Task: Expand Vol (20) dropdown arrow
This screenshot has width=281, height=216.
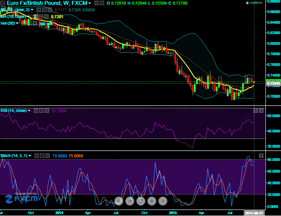Action: [x=17, y=24]
